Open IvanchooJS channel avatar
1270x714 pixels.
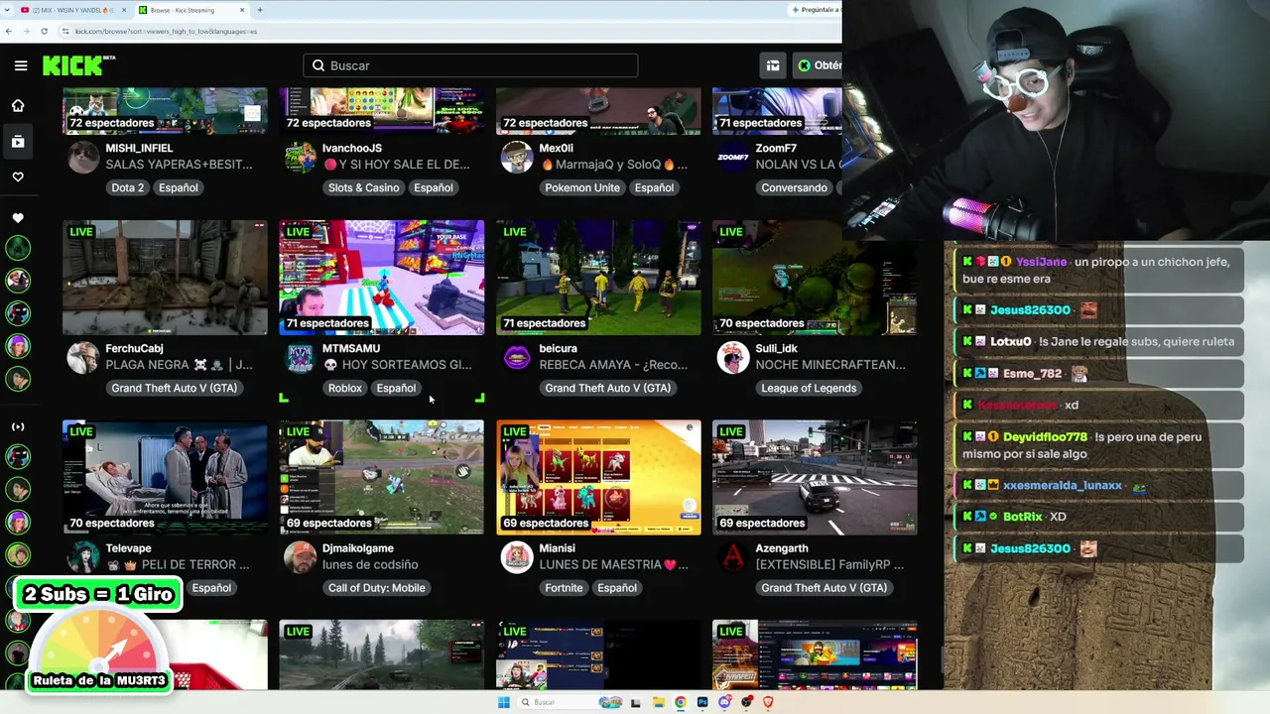pyautogui.click(x=300, y=157)
